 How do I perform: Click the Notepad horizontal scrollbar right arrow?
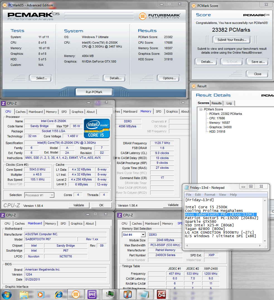260,246
